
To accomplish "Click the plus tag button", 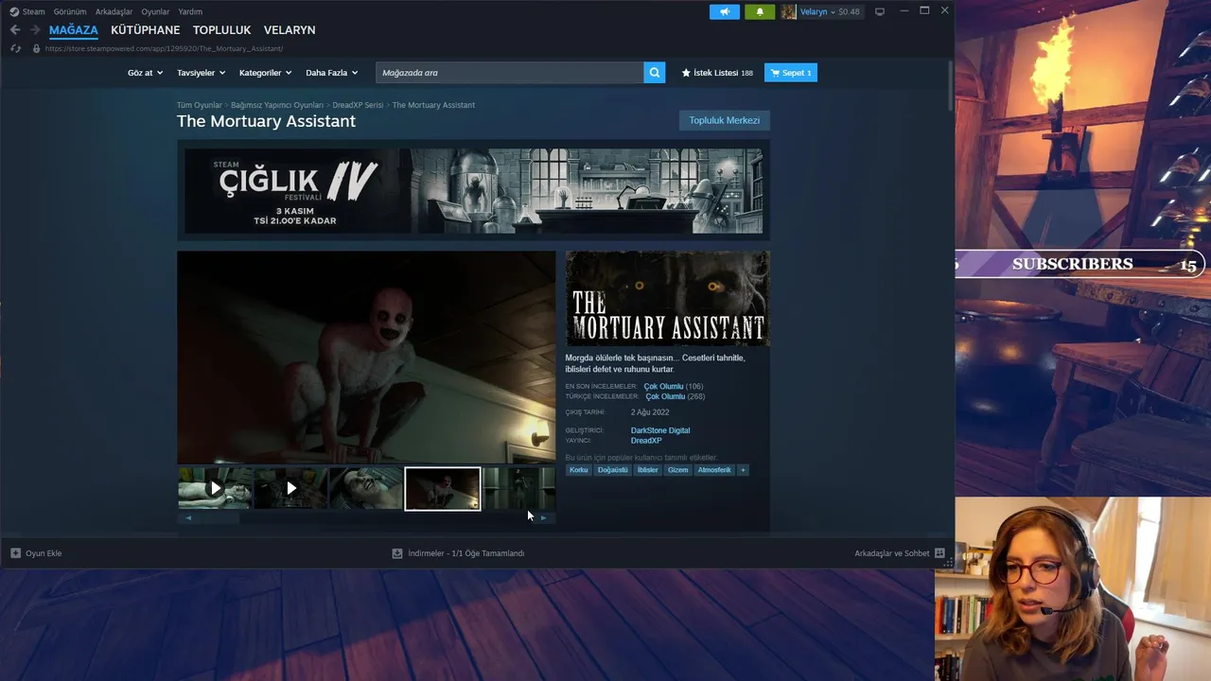I will [743, 470].
